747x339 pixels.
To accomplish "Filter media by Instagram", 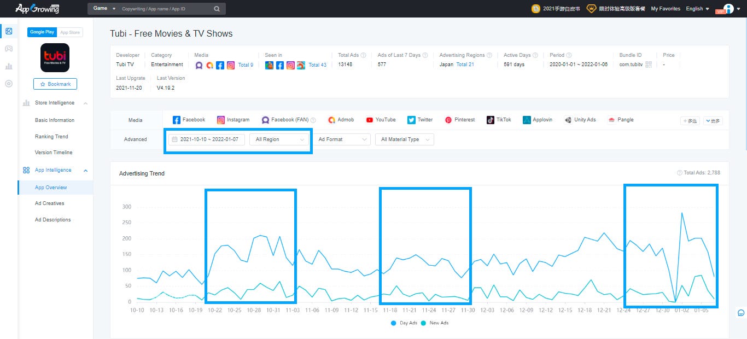I will [233, 120].
